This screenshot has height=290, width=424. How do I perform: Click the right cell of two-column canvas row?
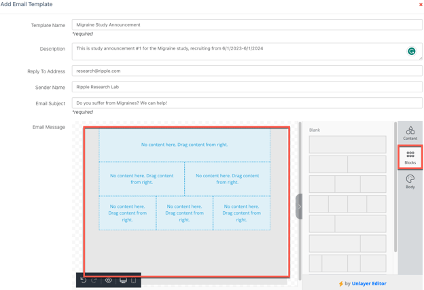pos(228,179)
